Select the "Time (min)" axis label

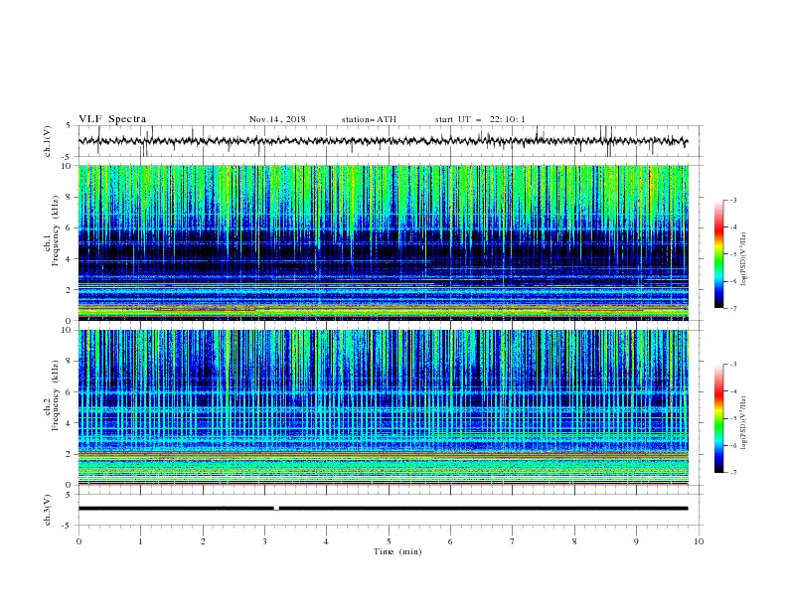(x=397, y=551)
